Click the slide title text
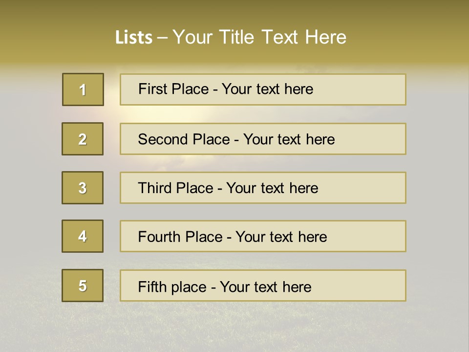 point(231,37)
